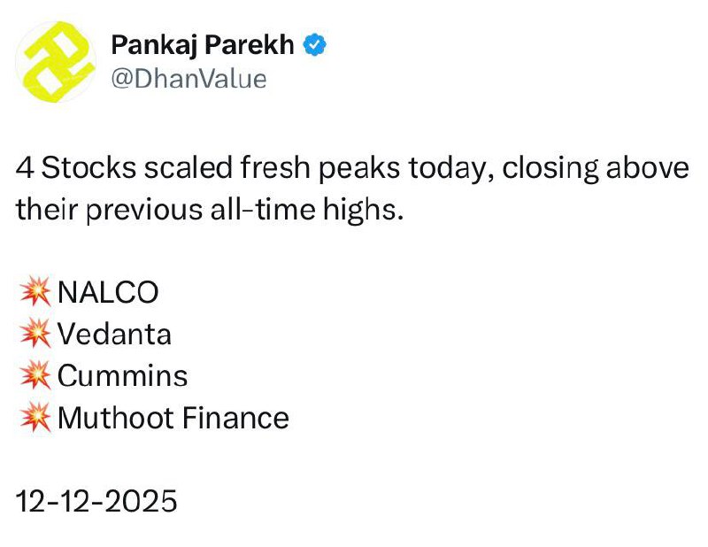Select the Cummins stock name
The height and width of the screenshot is (547, 708).
coord(123,375)
